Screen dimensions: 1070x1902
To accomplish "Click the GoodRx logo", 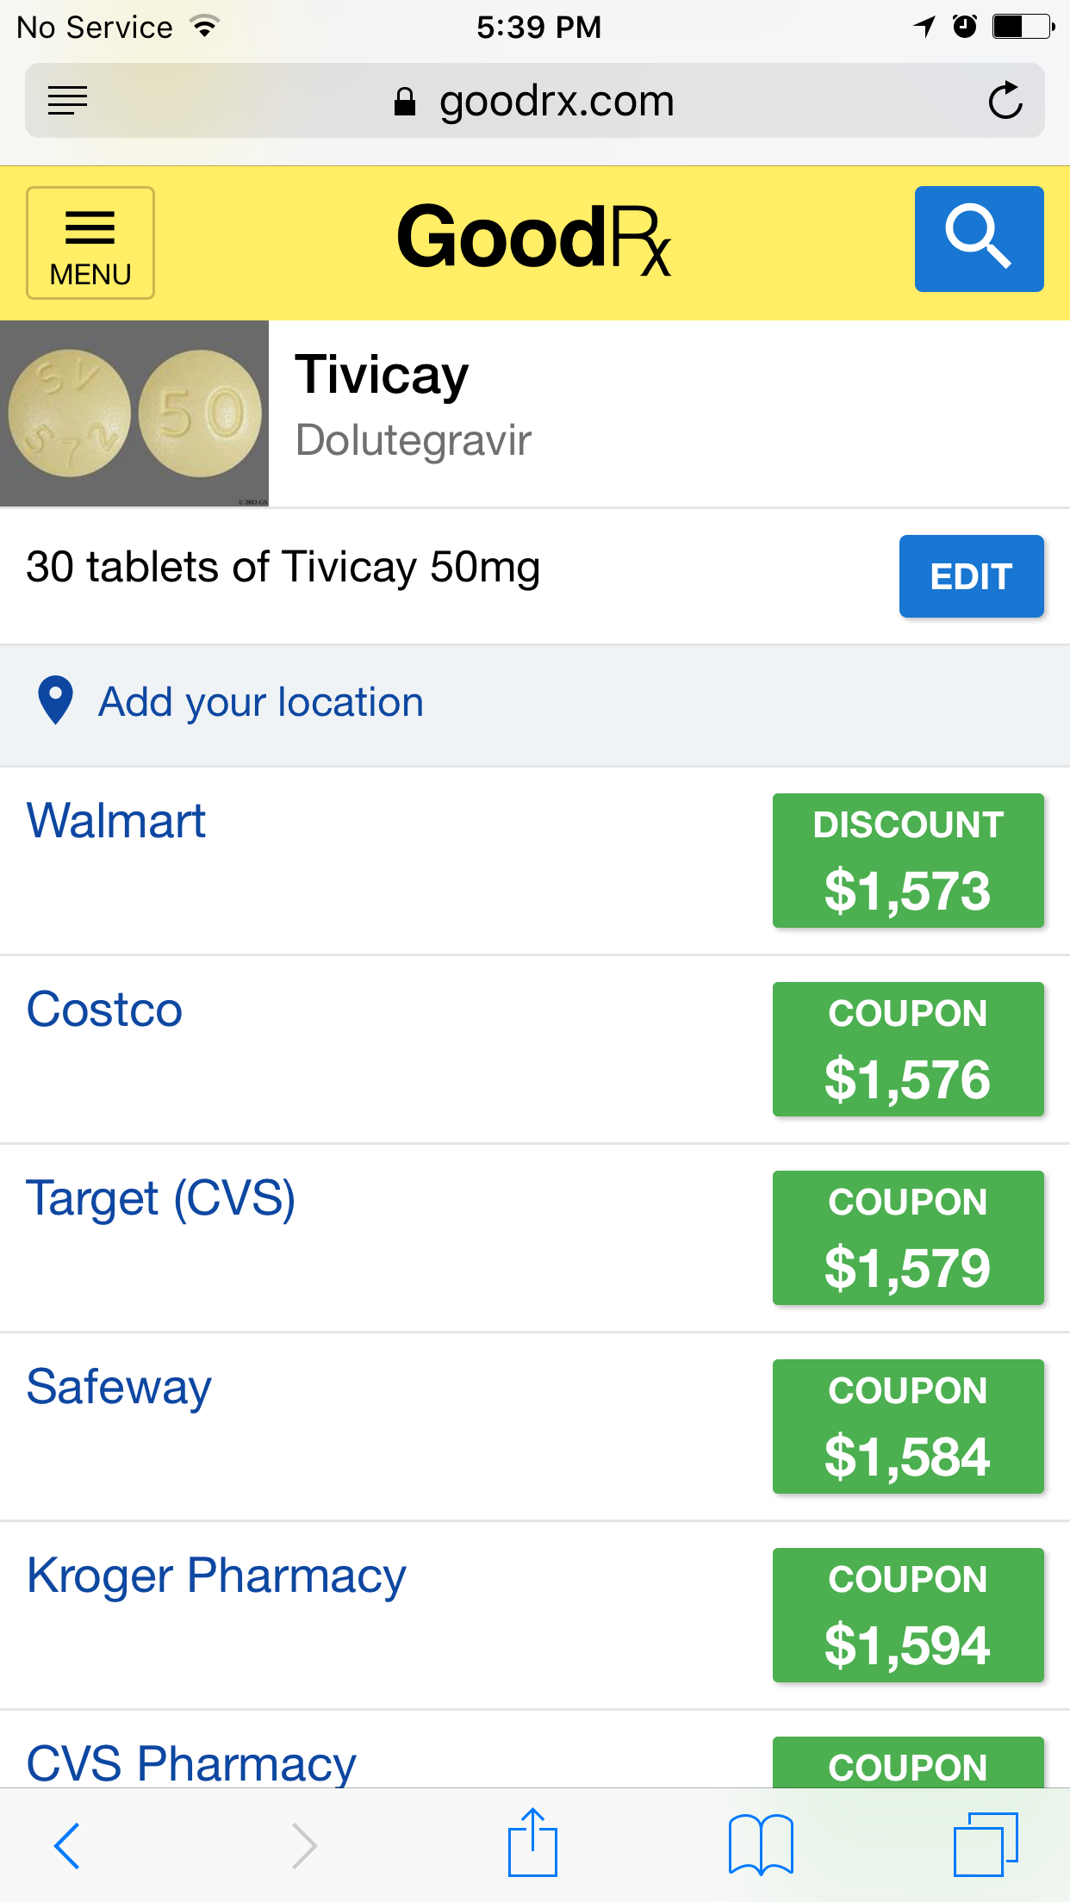I will coord(533,239).
